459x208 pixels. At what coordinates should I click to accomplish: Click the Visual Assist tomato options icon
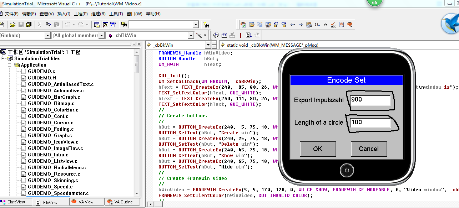point(350,25)
